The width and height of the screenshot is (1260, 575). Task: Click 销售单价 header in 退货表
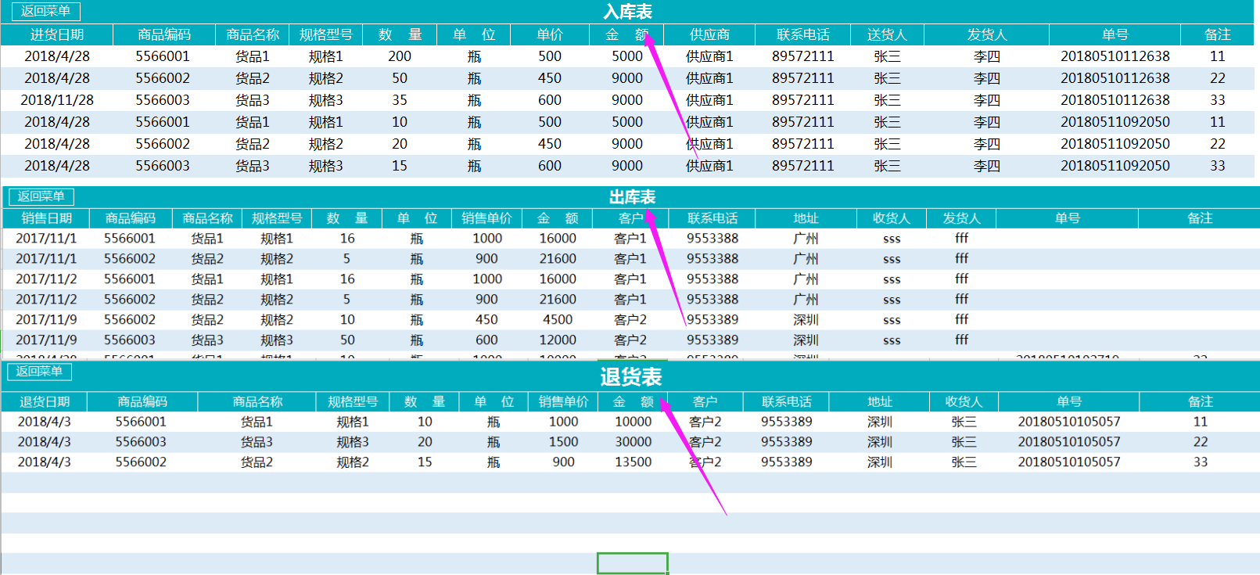coord(563,401)
